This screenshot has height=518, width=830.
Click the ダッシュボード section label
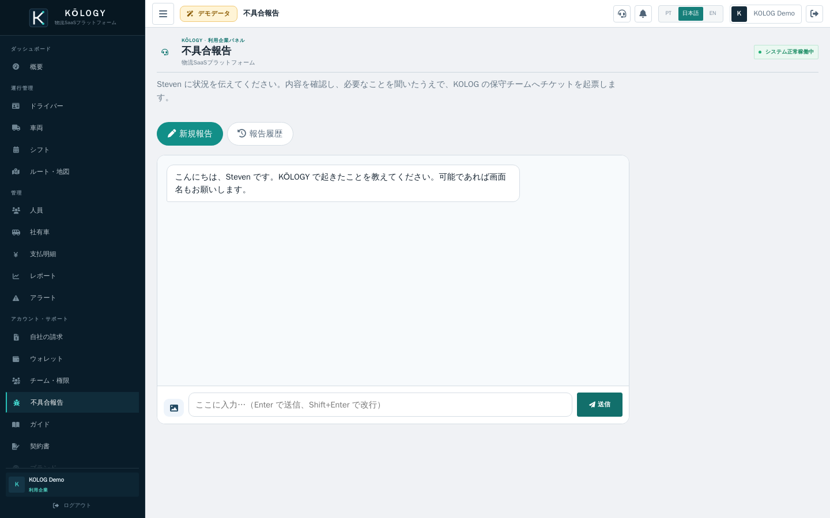pos(31,49)
